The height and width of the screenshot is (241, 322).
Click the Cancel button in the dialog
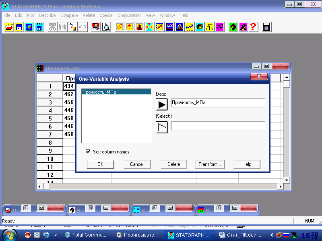[x=137, y=164]
